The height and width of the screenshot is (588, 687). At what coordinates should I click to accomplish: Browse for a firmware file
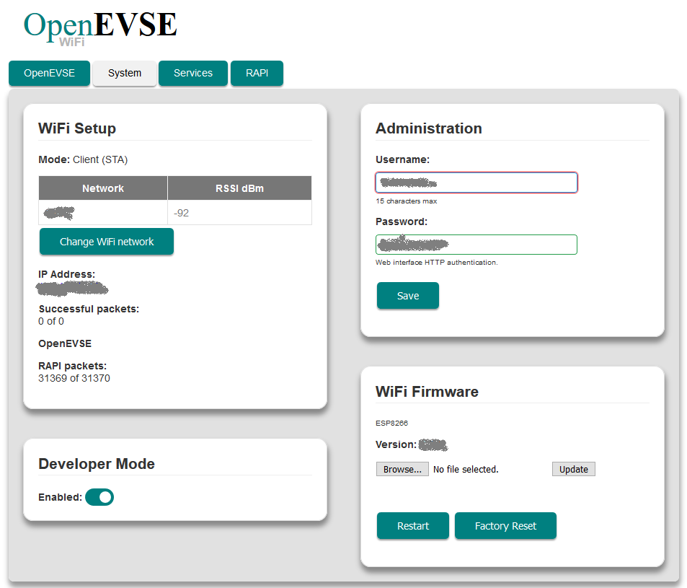[x=402, y=469]
